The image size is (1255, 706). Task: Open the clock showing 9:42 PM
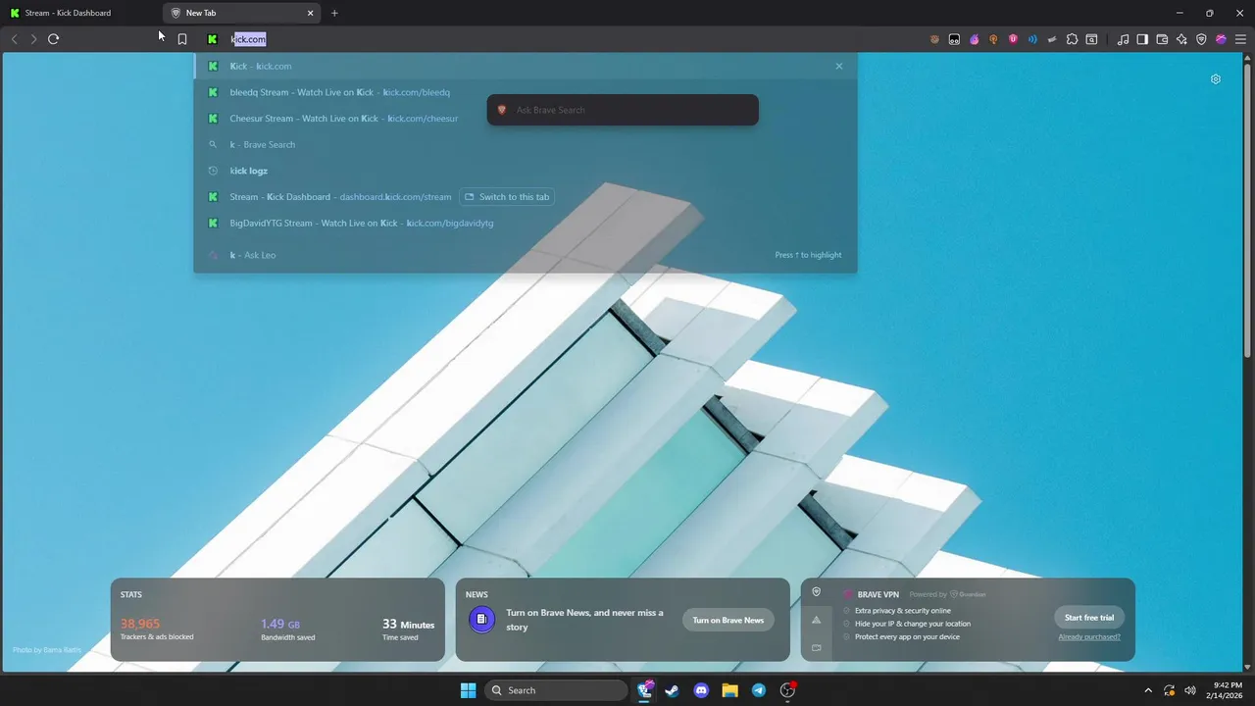point(1227,690)
